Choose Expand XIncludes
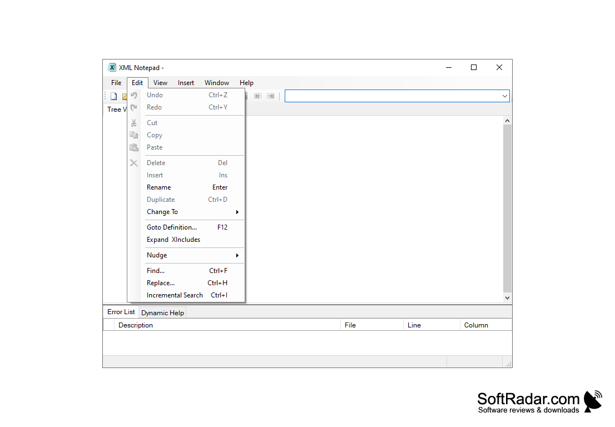Screen dimensions: 615x427 186,239
